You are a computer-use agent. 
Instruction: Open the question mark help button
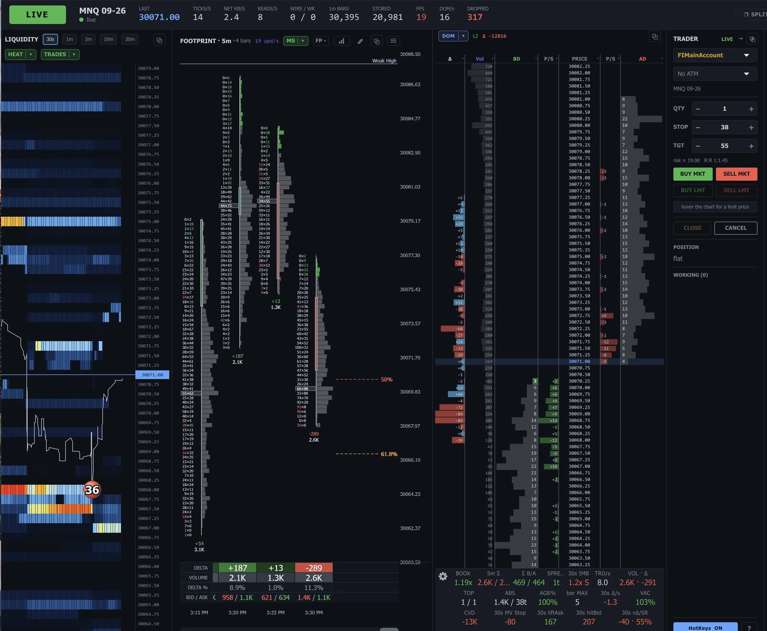[x=749, y=628]
